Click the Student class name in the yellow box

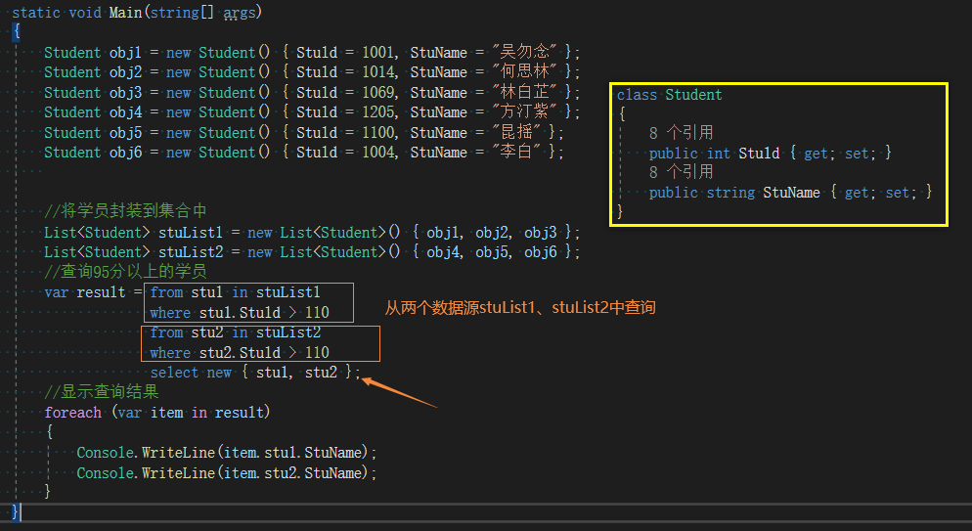tap(693, 95)
